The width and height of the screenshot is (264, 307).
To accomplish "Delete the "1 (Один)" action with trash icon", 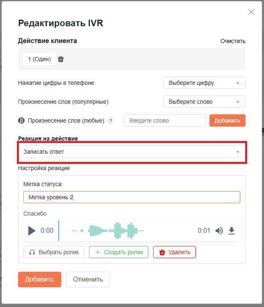I will [61, 59].
